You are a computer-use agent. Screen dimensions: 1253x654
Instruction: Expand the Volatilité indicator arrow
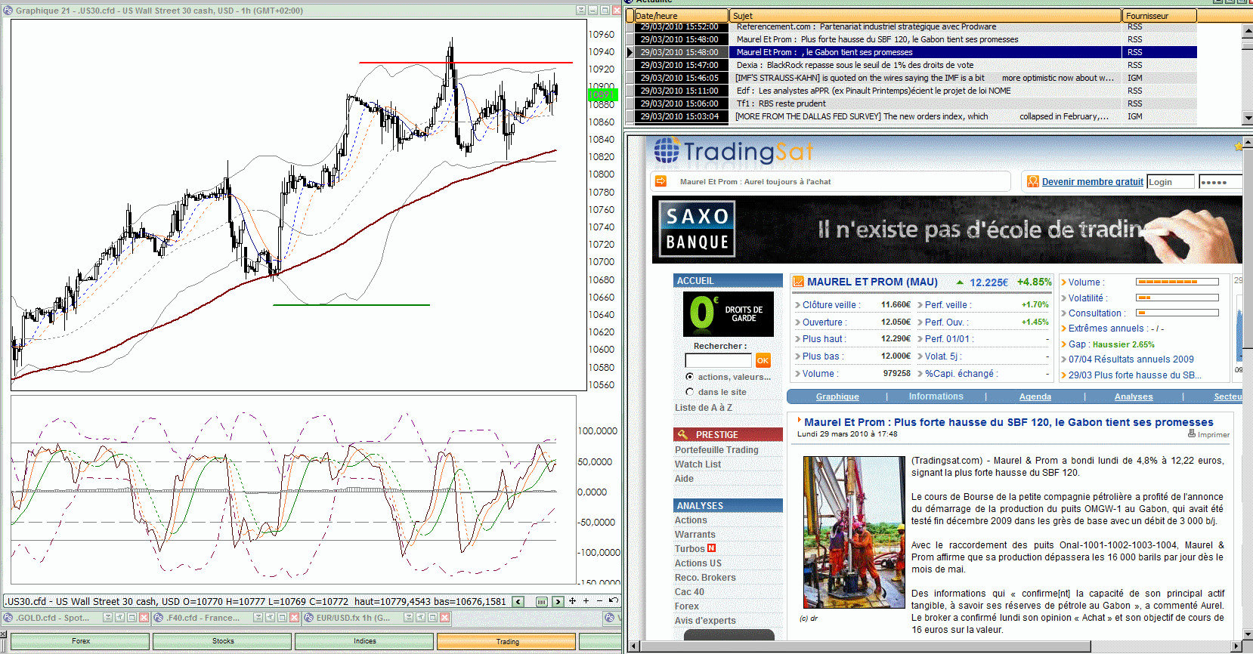[1063, 298]
